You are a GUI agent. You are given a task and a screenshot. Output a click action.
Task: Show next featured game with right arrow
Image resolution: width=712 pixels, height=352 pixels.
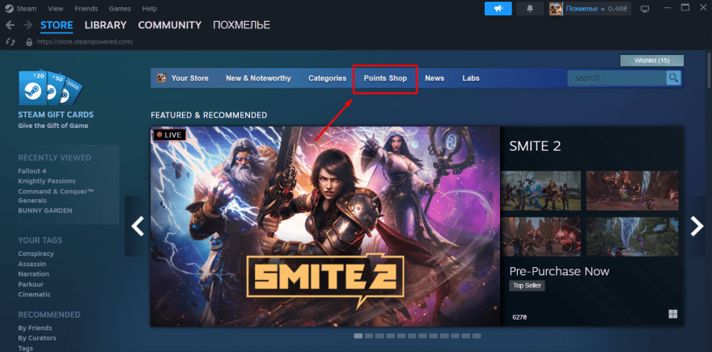pyautogui.click(x=696, y=227)
